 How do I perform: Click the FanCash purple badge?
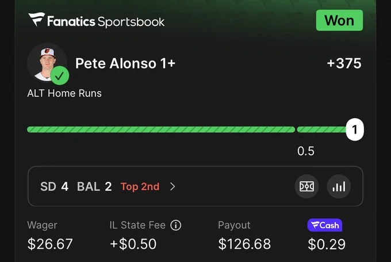(325, 225)
